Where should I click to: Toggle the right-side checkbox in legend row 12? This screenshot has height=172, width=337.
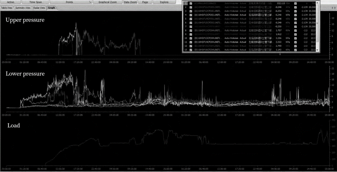click(x=295, y=46)
